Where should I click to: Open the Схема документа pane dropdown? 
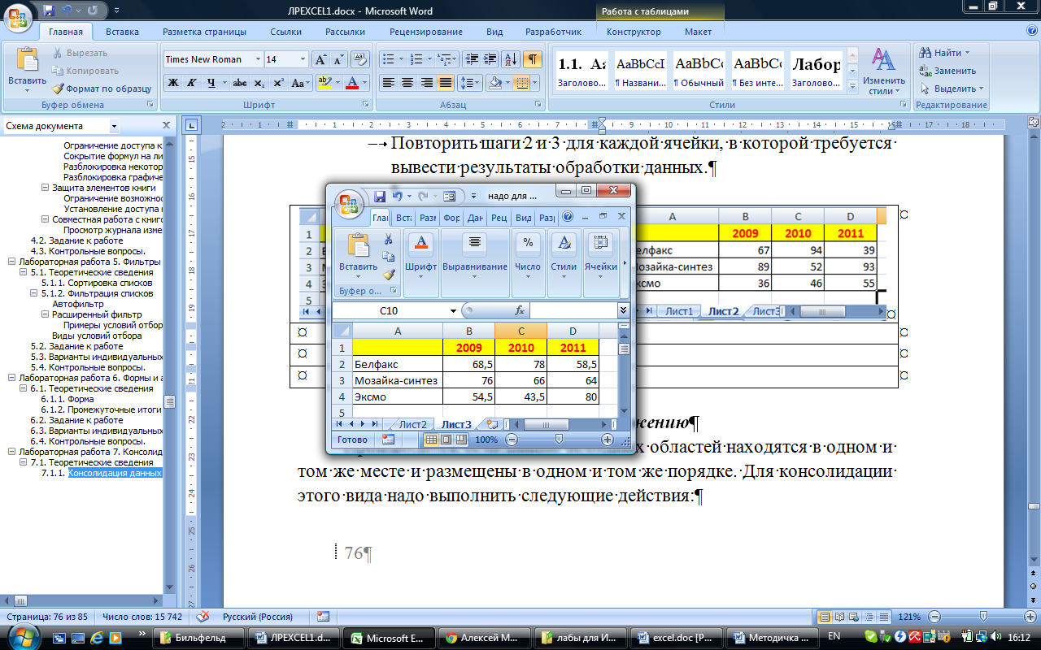pos(114,126)
